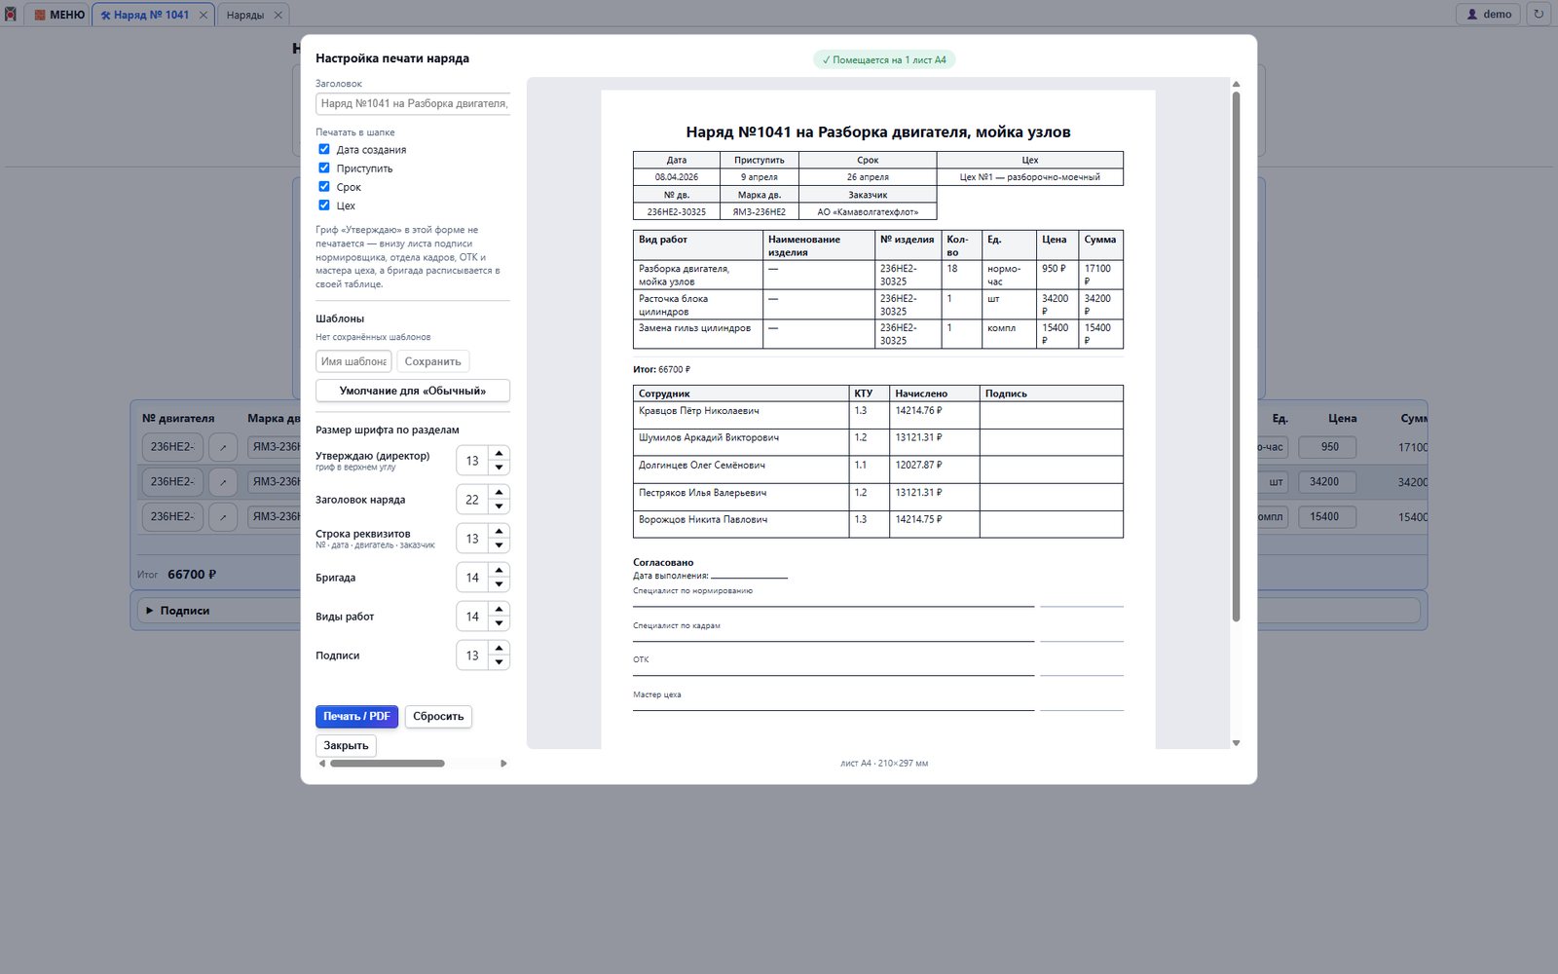Click the preview scroll-down arrow
Image resolution: width=1558 pixels, height=974 pixels.
1237,743
